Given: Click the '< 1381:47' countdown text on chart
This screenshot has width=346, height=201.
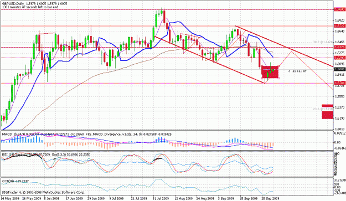Looking at the screenshot, I should coord(297,71).
